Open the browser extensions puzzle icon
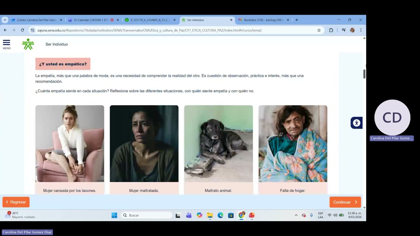The image size is (420, 236). coord(331,30)
